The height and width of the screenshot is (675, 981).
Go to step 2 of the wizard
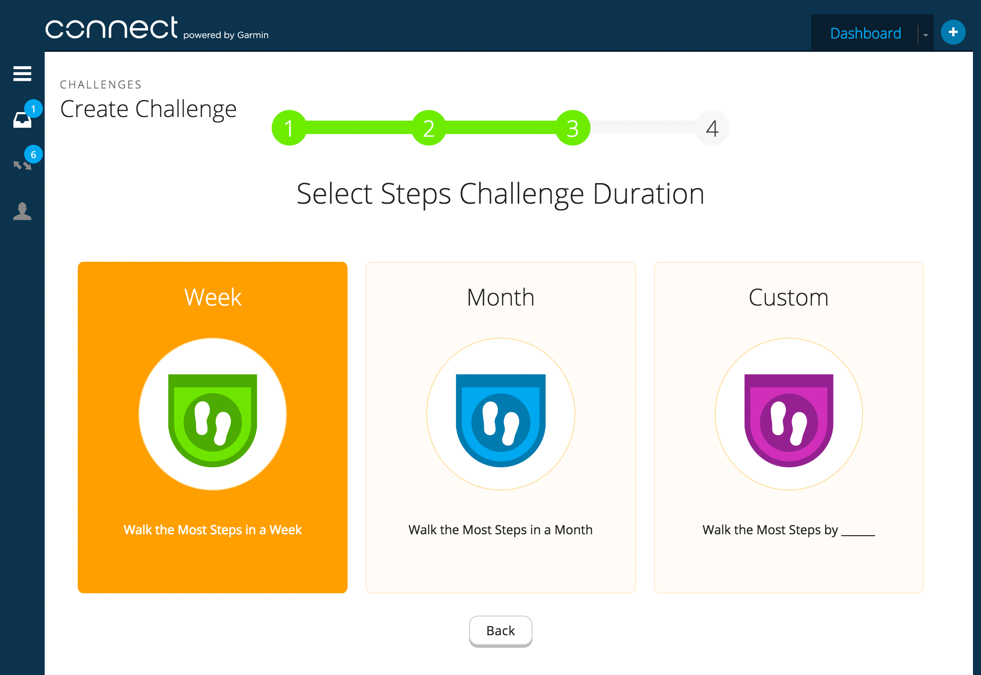(429, 128)
